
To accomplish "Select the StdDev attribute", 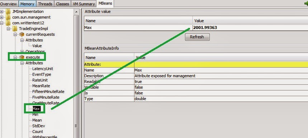I will tap(38, 126).
